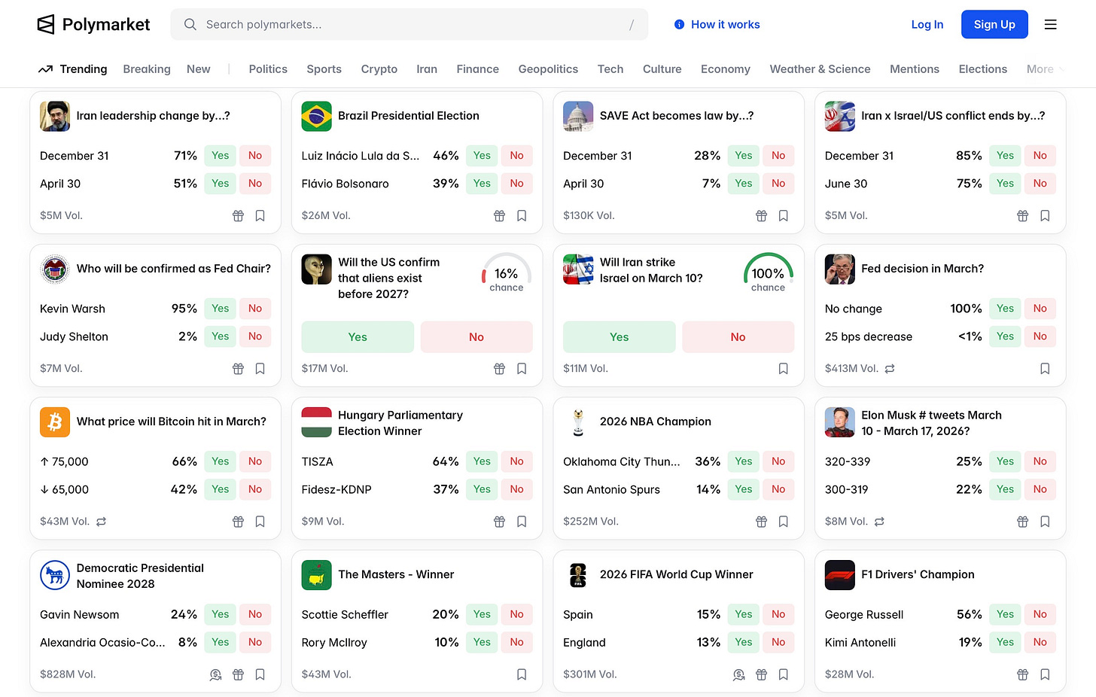Open the gift rewards icon on 2026 NBA Champion

761,521
